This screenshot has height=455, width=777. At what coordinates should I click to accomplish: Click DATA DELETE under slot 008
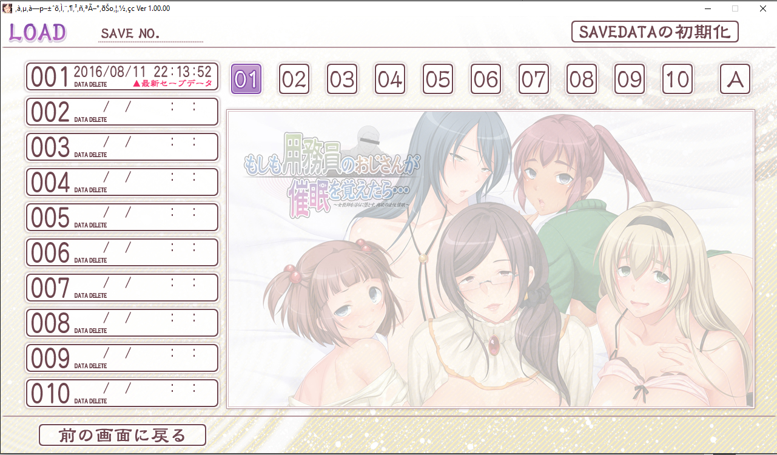click(x=90, y=331)
